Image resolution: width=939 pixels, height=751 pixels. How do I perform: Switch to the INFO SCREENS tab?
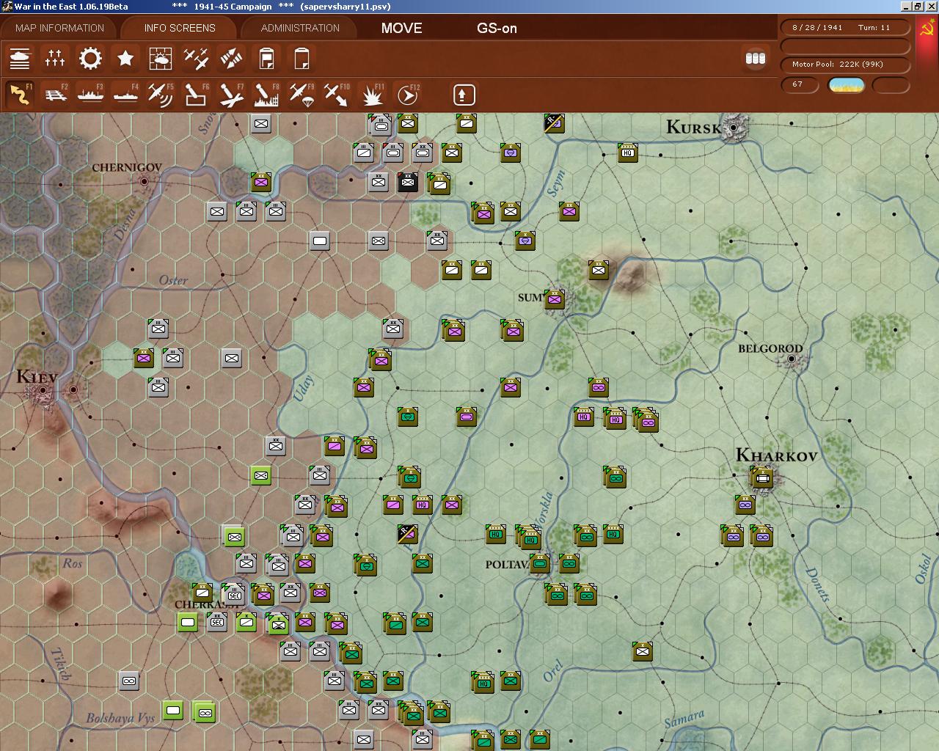[x=180, y=28]
